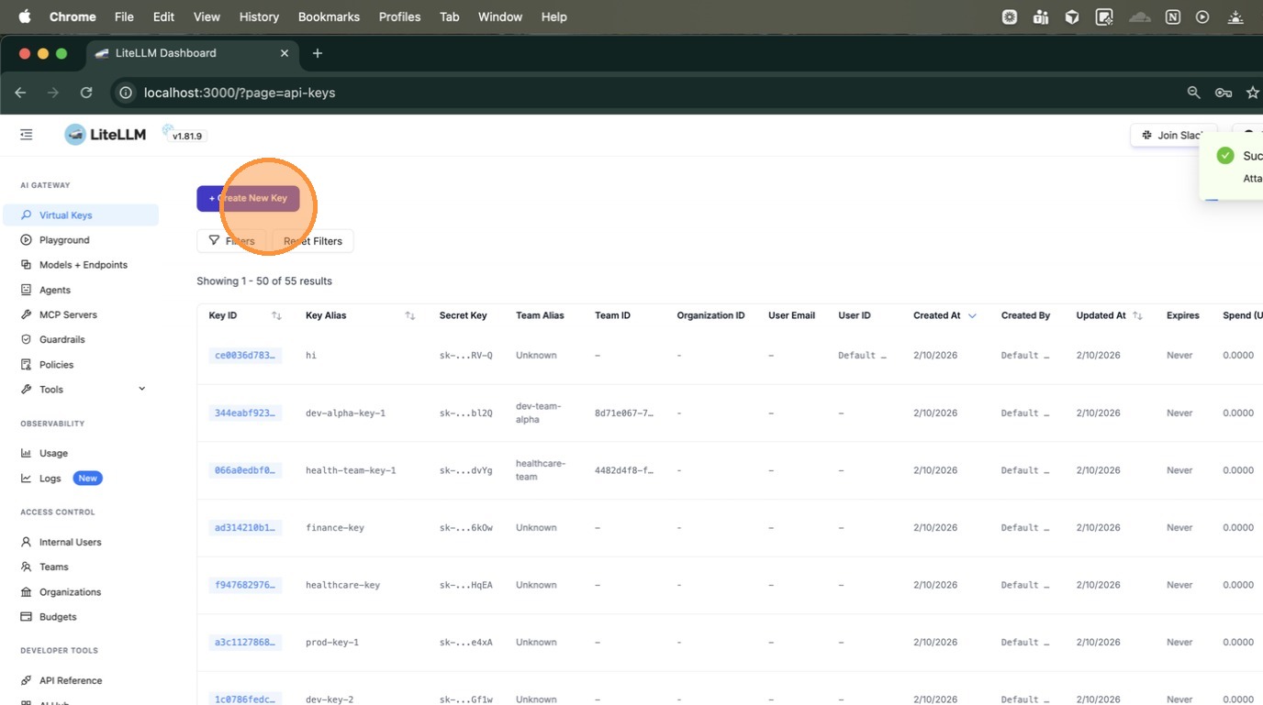Select the LiteLLM Dashboard tab

click(192, 53)
